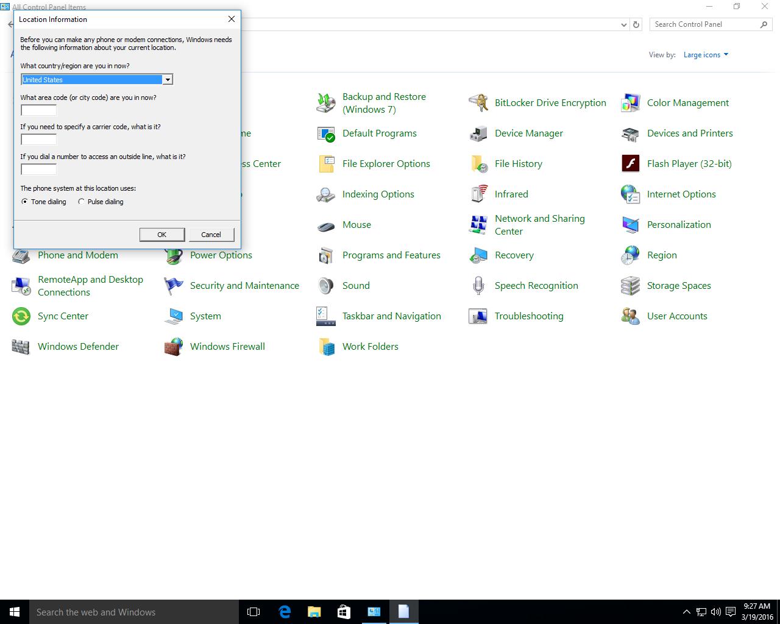Open Taskbar and Navigation icon

(326, 316)
